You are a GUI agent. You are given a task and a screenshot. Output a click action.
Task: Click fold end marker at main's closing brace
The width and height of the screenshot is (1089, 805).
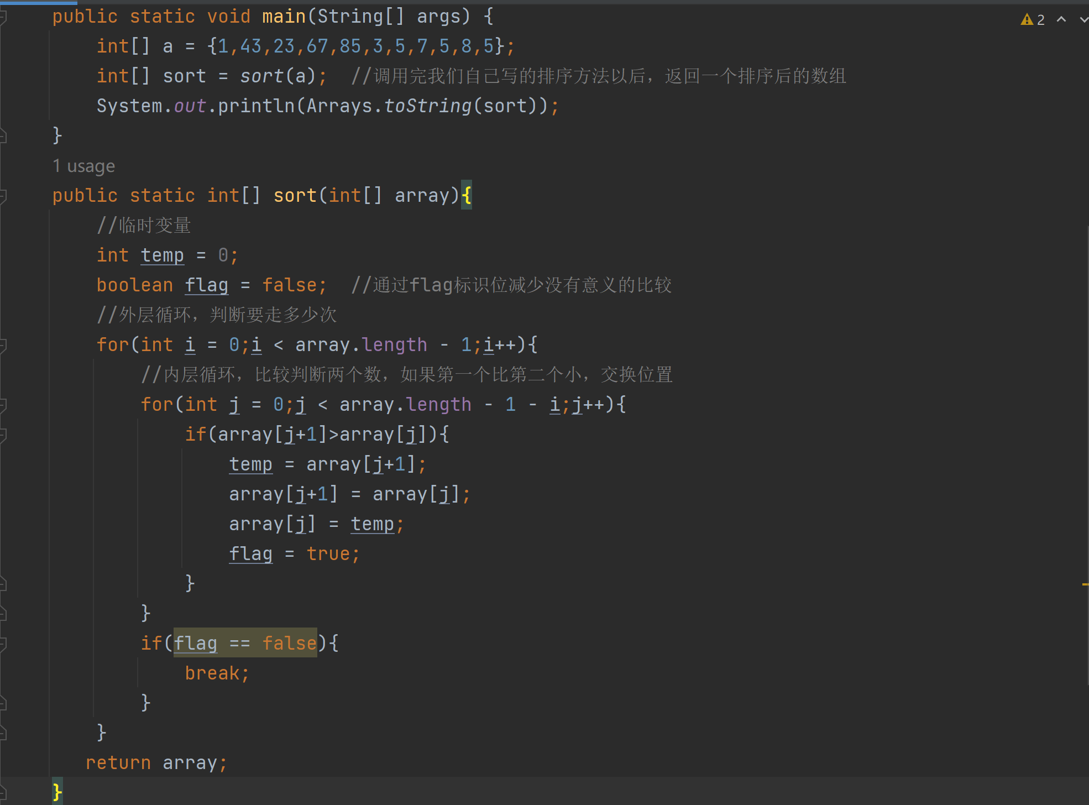pyautogui.click(x=3, y=135)
